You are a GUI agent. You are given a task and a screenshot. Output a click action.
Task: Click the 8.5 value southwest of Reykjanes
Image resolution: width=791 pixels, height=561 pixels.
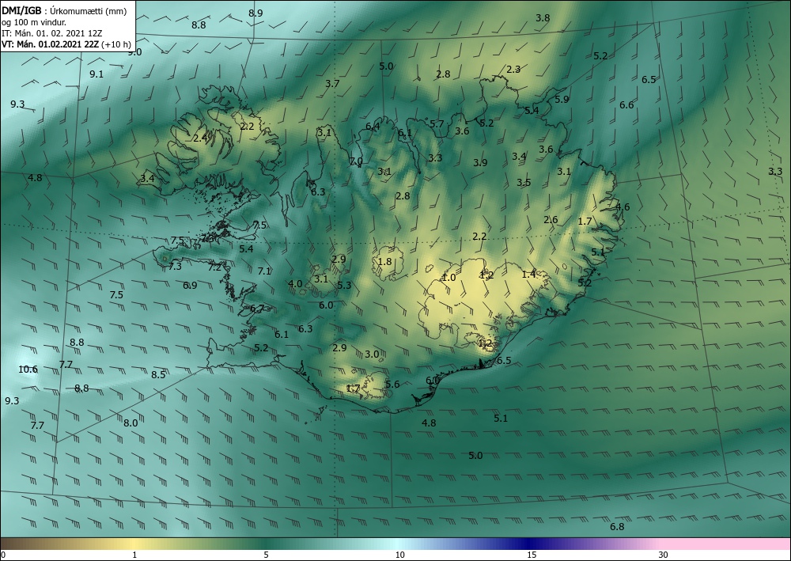tap(158, 375)
